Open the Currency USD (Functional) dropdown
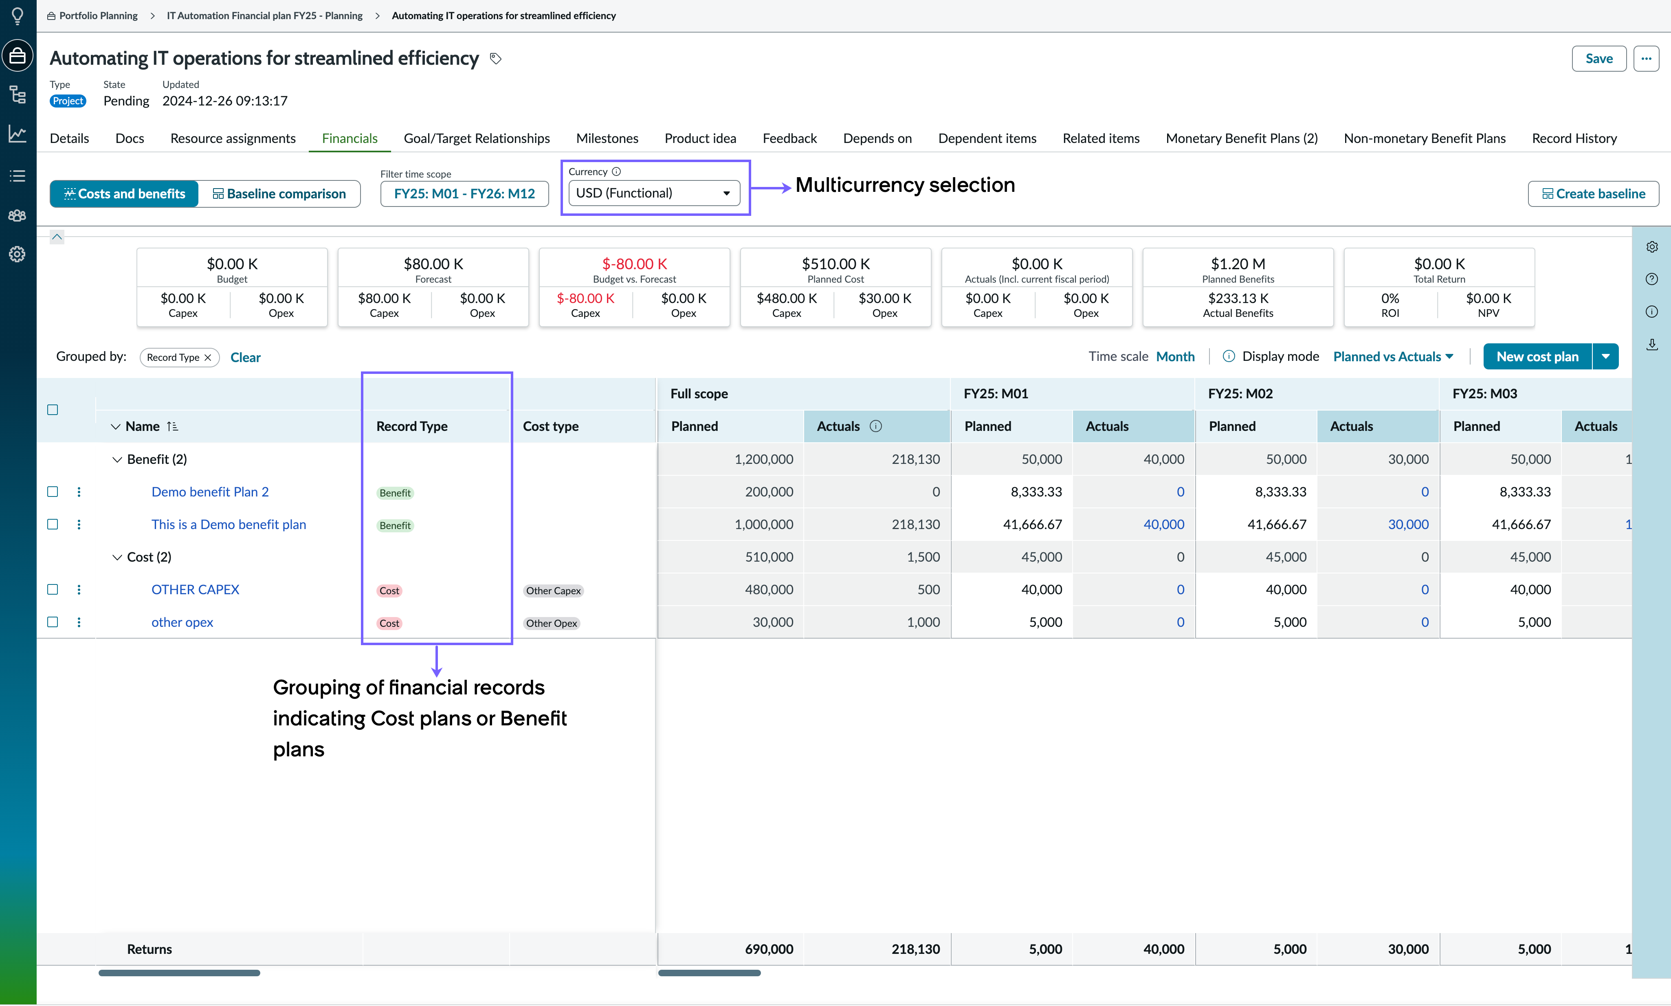The image size is (1671, 1006). [x=653, y=193]
